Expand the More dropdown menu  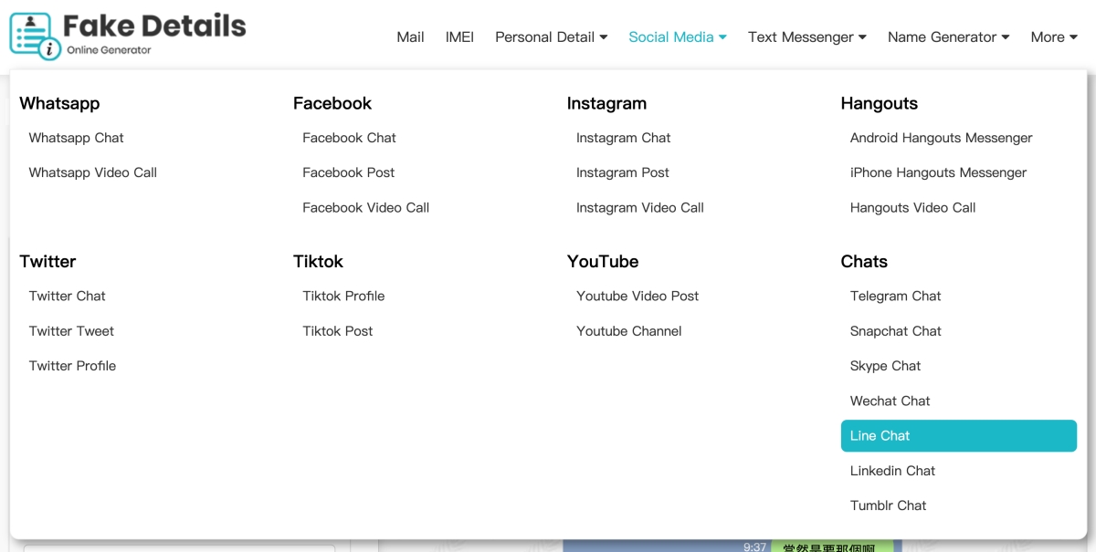point(1054,37)
